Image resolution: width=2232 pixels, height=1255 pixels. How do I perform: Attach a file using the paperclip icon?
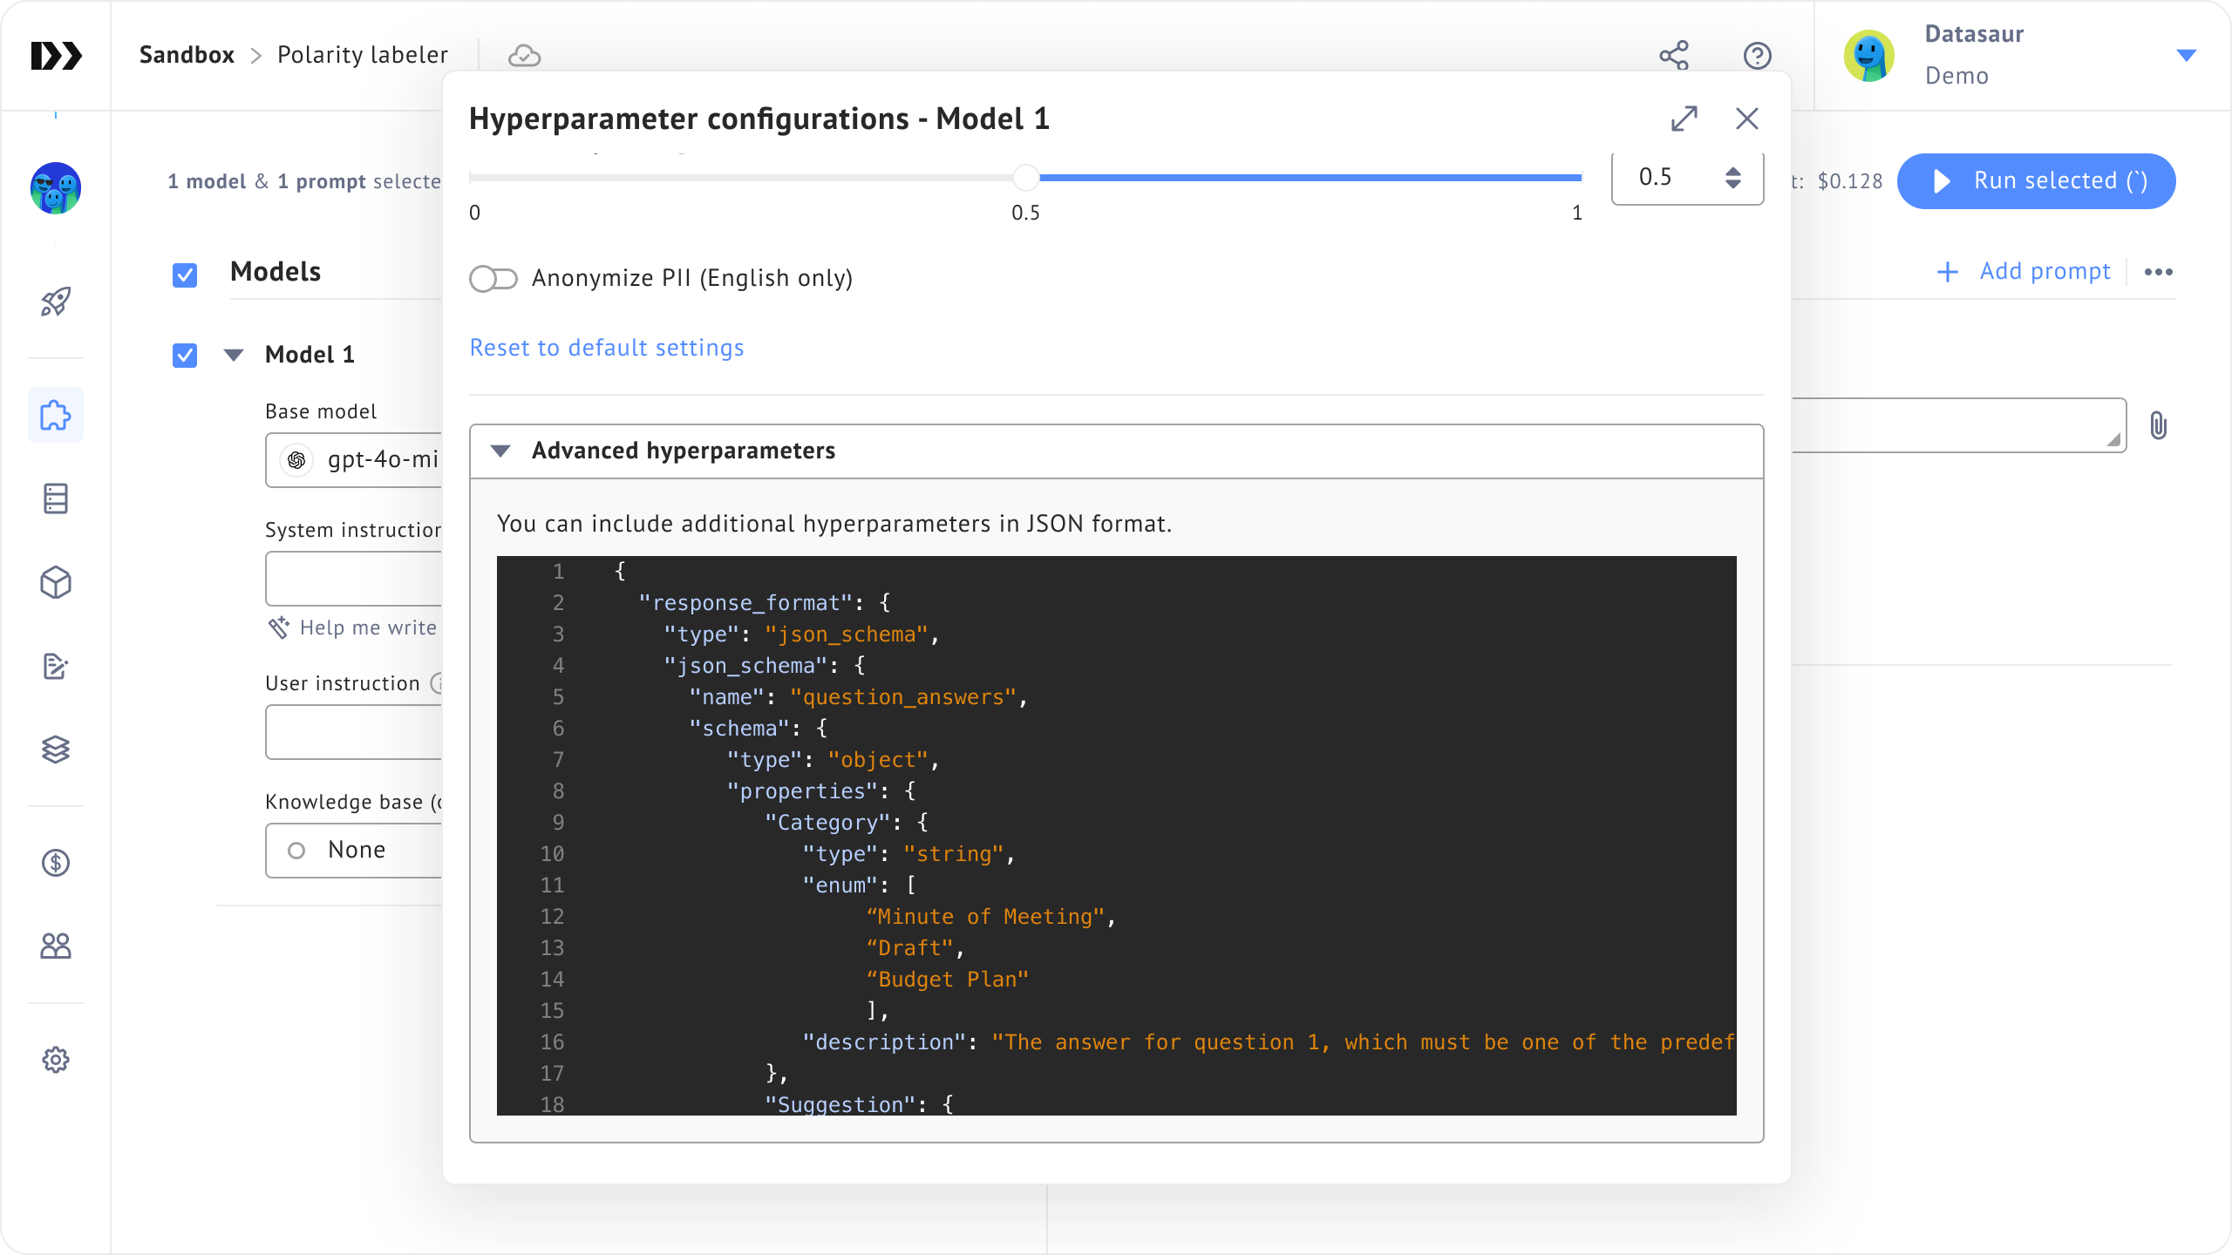point(2160,426)
